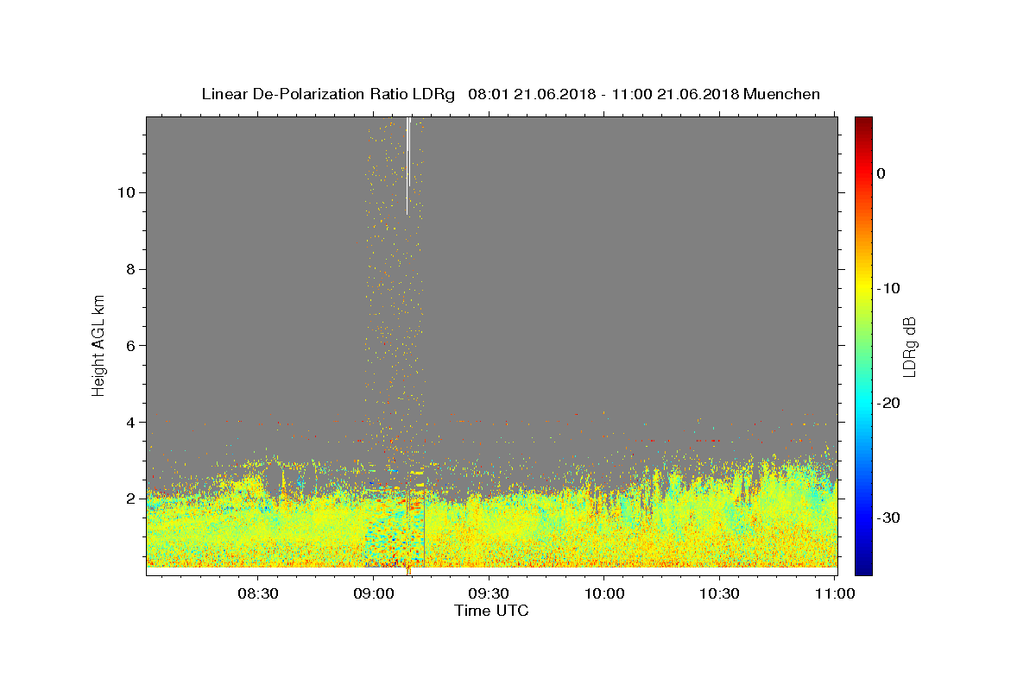1036x690 pixels.
Task: Click the 08:30 time tick label
Action: pyautogui.click(x=257, y=593)
